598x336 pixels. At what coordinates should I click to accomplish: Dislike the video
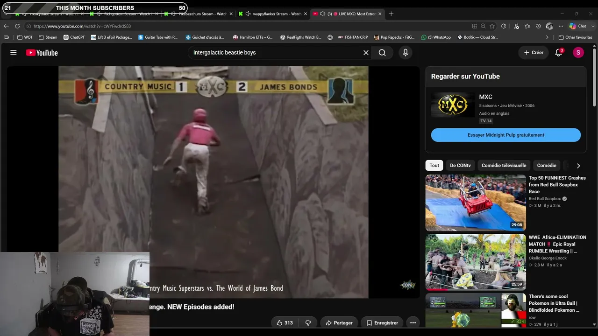pos(308,323)
